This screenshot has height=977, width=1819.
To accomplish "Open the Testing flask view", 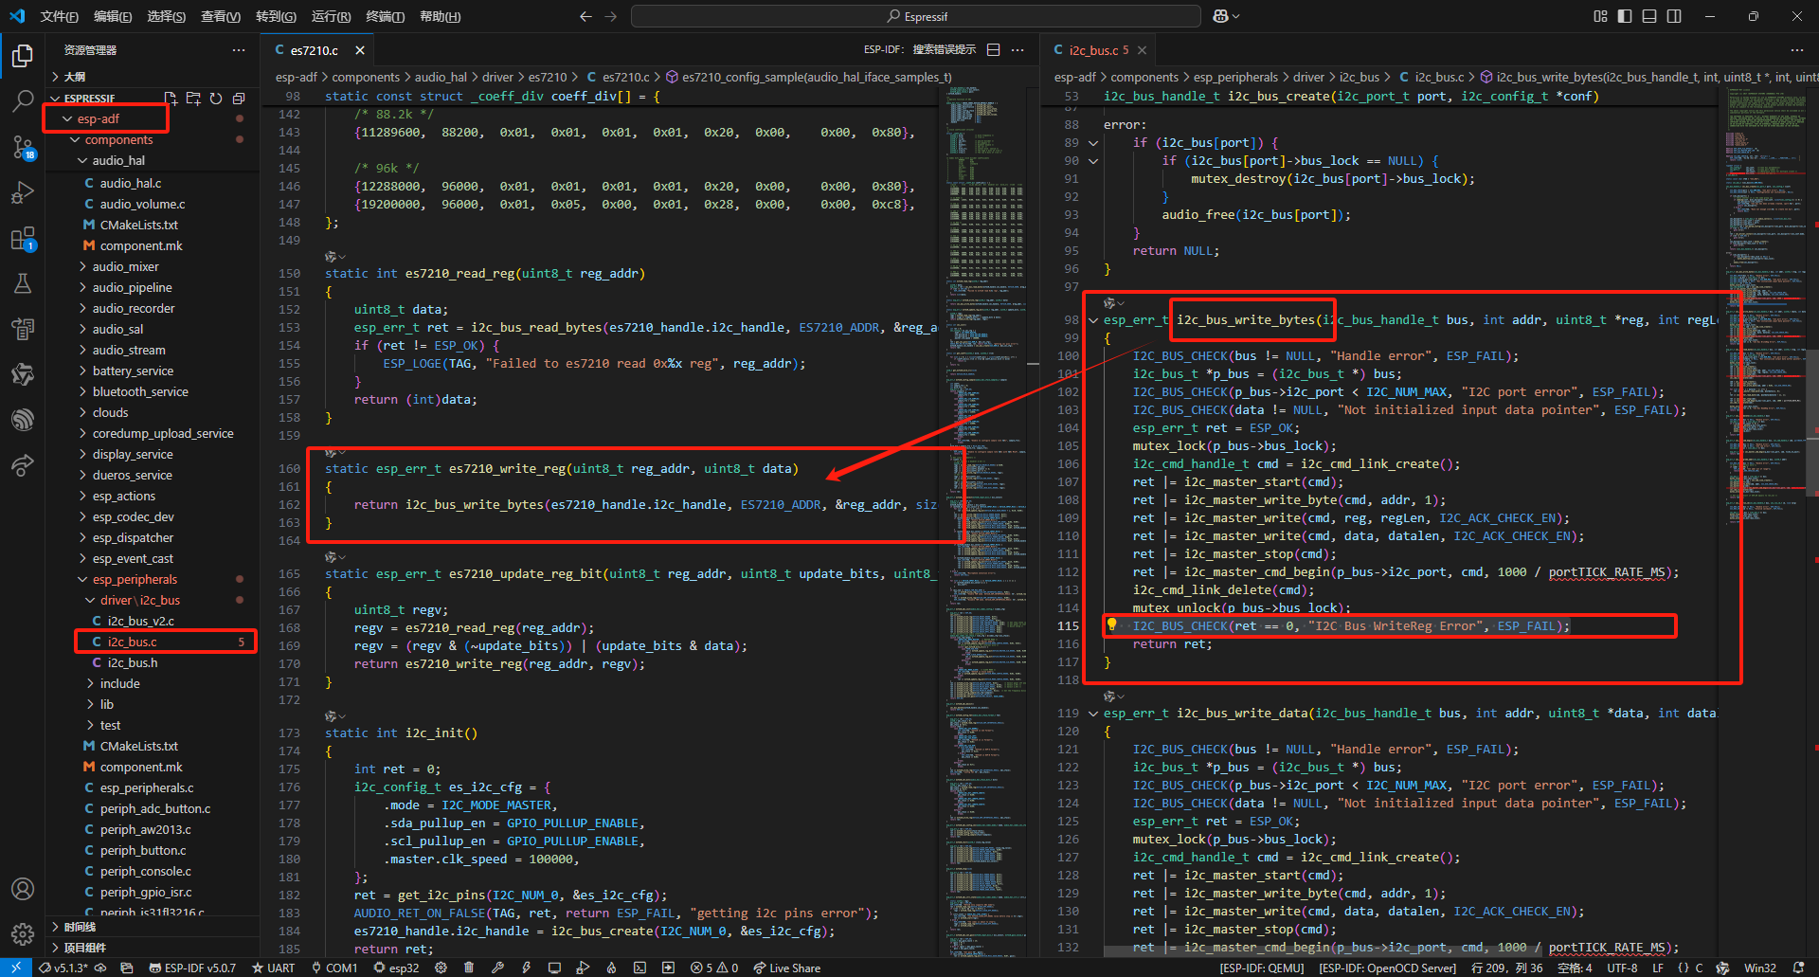I will (x=23, y=283).
